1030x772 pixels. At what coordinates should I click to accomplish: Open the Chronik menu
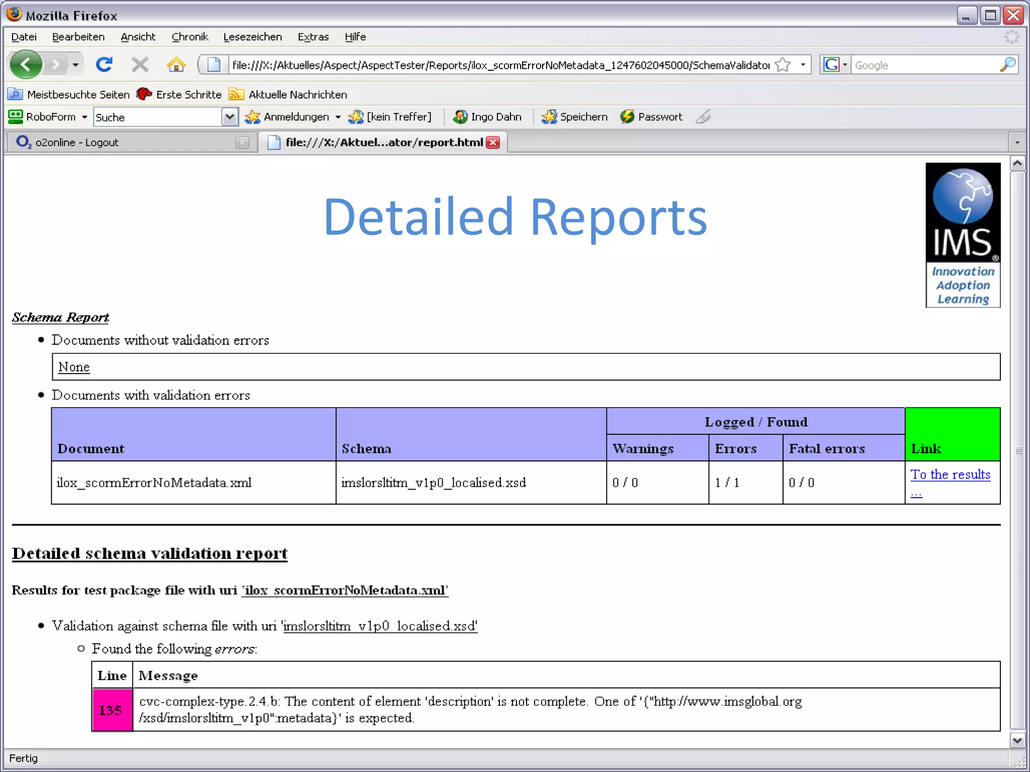coord(190,37)
